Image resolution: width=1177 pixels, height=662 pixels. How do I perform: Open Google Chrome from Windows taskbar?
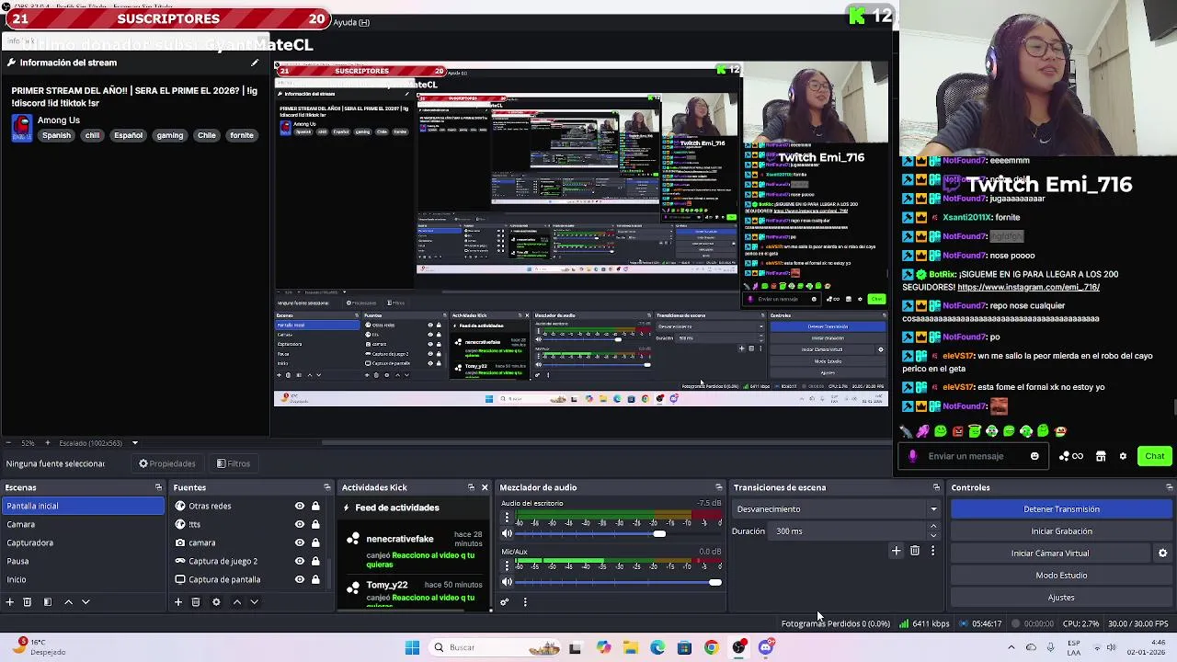point(712,647)
